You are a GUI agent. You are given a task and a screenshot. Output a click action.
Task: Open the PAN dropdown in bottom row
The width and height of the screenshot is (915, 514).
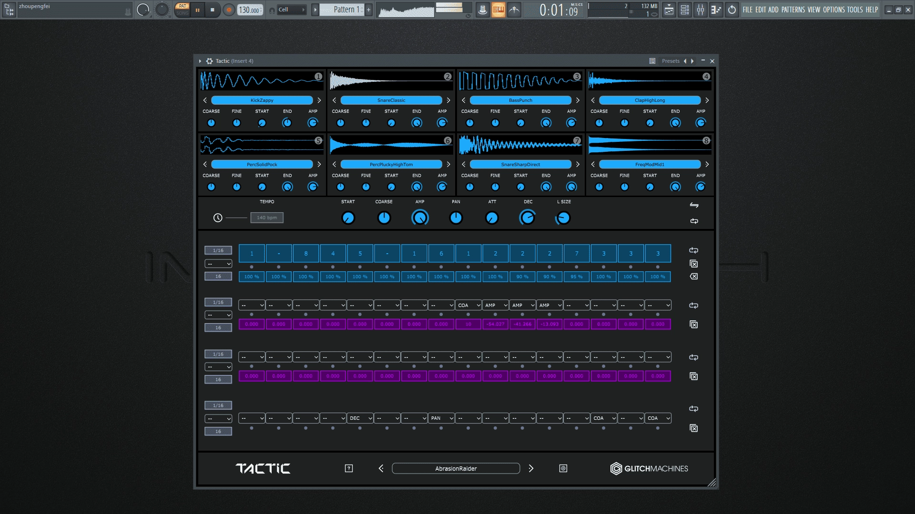(x=441, y=418)
